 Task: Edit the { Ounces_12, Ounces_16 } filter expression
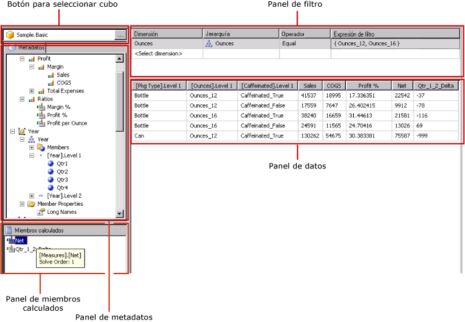395,44
